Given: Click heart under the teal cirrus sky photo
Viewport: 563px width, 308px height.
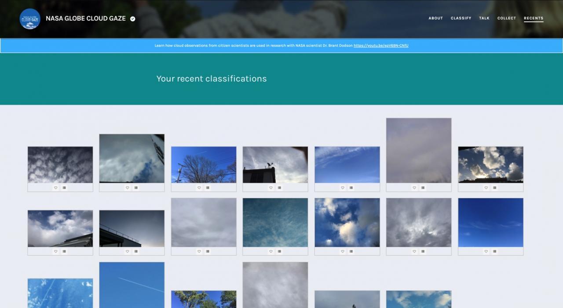Looking at the screenshot, I should tap(271, 251).
